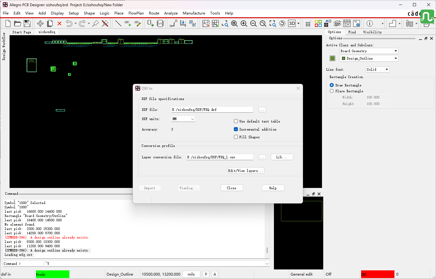The height and width of the screenshot is (279, 436).
Task: Open the mils units selector in status bar
Action: pyautogui.click(x=191, y=274)
